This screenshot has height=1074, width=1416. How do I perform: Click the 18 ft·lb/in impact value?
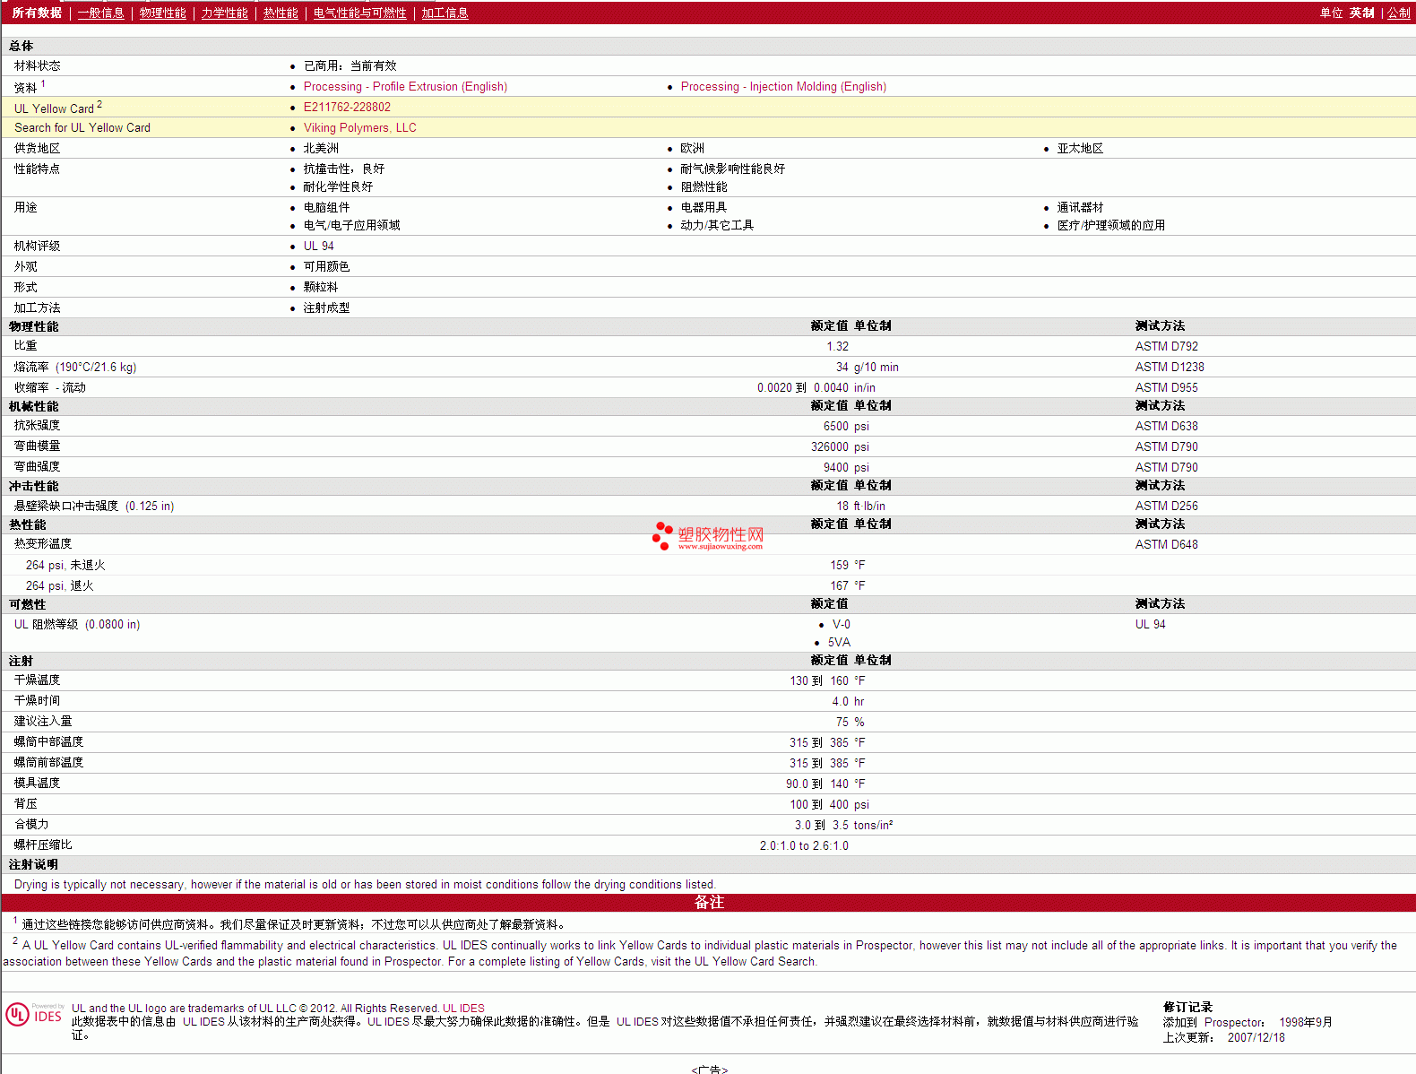[x=860, y=506]
